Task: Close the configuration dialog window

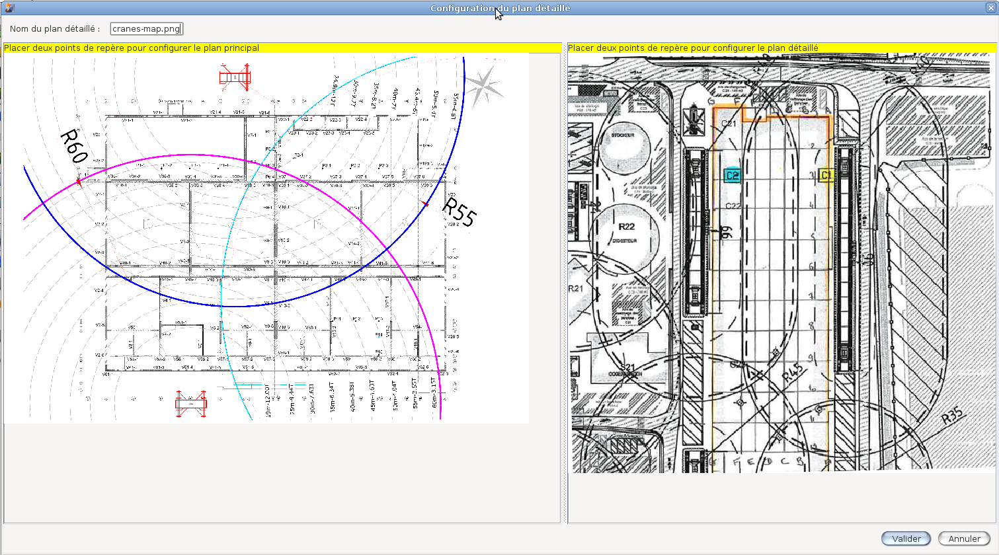Action: tap(990, 8)
